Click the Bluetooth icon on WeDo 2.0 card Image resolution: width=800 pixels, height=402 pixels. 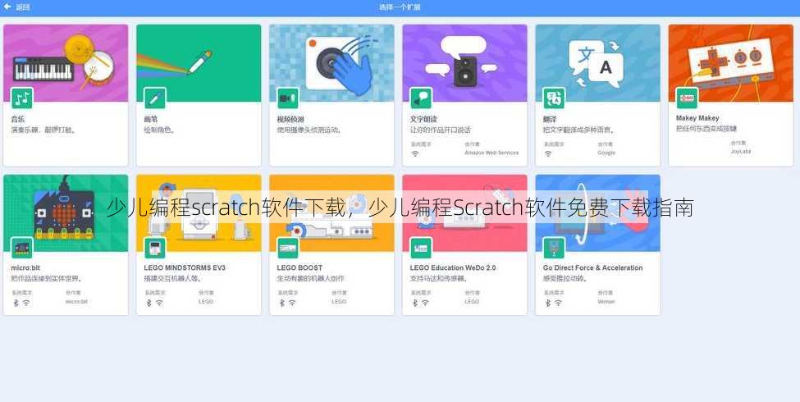coord(415,303)
